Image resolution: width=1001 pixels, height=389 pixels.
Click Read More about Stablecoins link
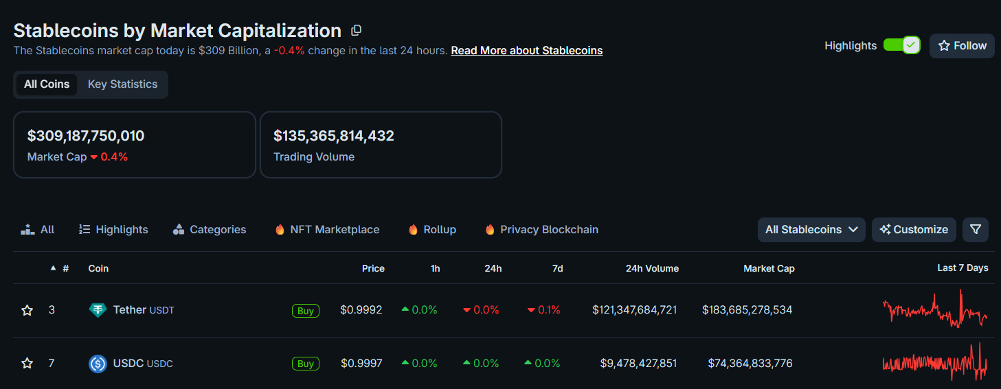526,51
